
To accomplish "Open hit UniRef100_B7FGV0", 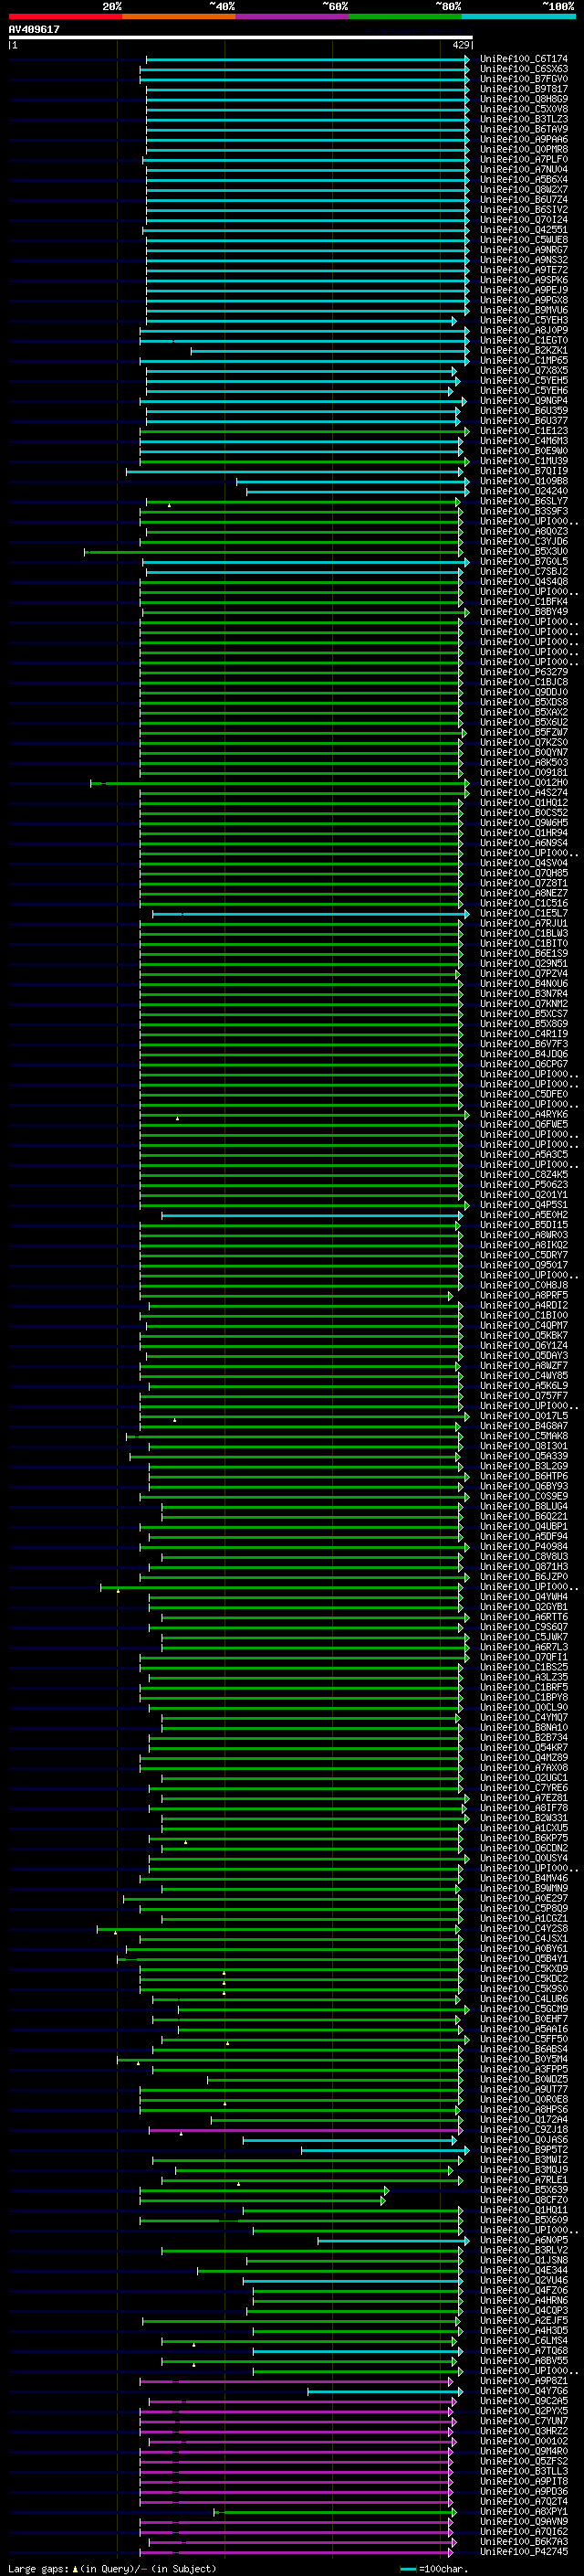I will pos(524,79).
